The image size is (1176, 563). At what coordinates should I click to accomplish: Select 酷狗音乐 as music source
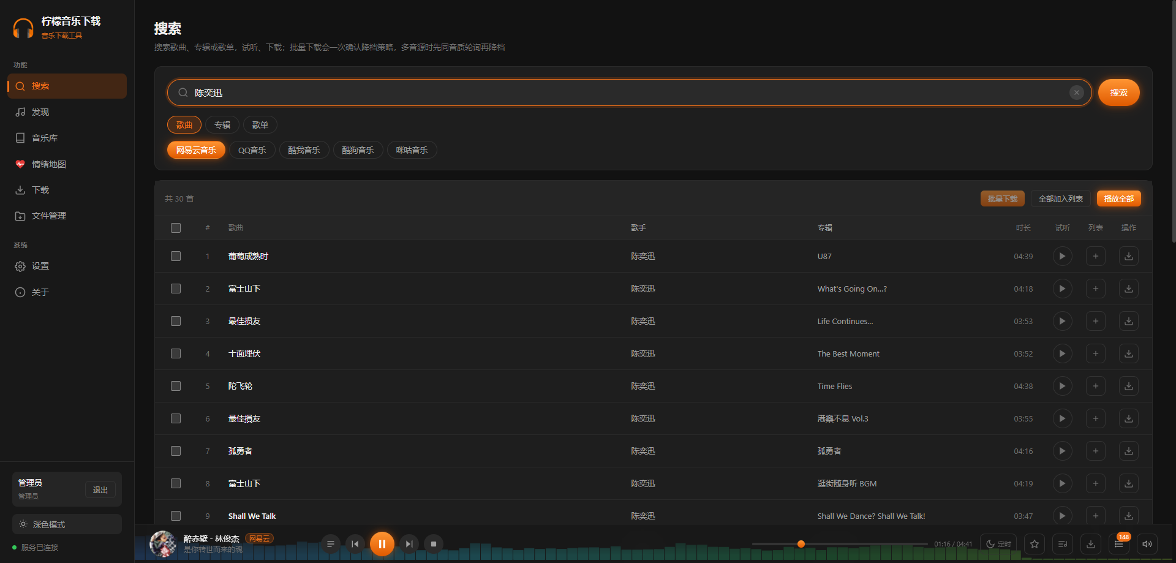(358, 150)
